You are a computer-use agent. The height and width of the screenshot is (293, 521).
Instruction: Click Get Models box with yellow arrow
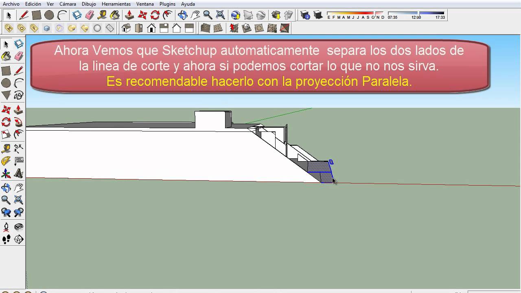[x=276, y=15]
